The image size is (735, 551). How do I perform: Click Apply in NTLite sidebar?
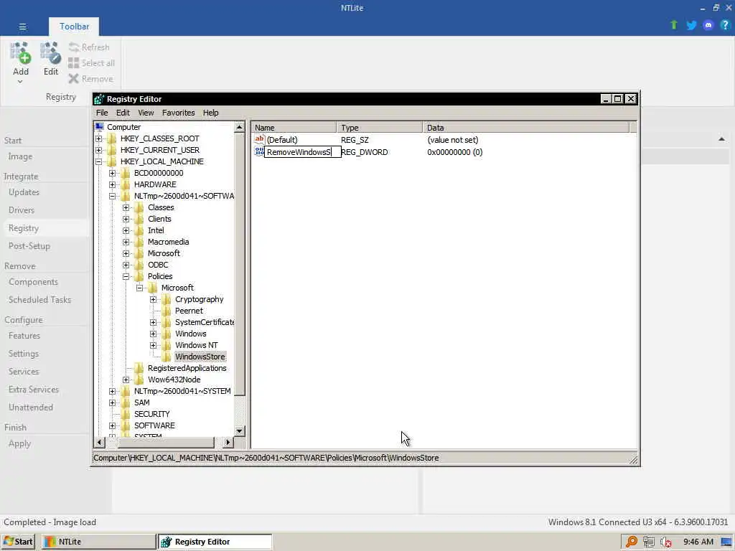coord(19,443)
